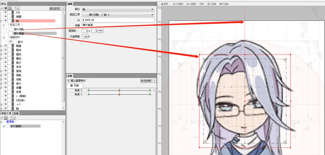
Task: Open the 部位 dropdown in edit panel
Action: coord(118,9)
